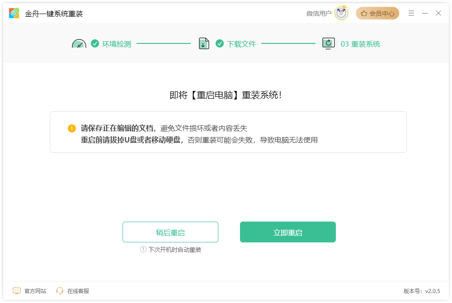The height and width of the screenshot is (303, 452).
Task: Click the orange warning exclamation icon
Action: 72,128
